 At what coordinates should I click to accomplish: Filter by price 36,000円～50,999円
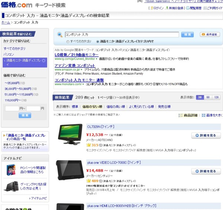[x=18, y=89]
